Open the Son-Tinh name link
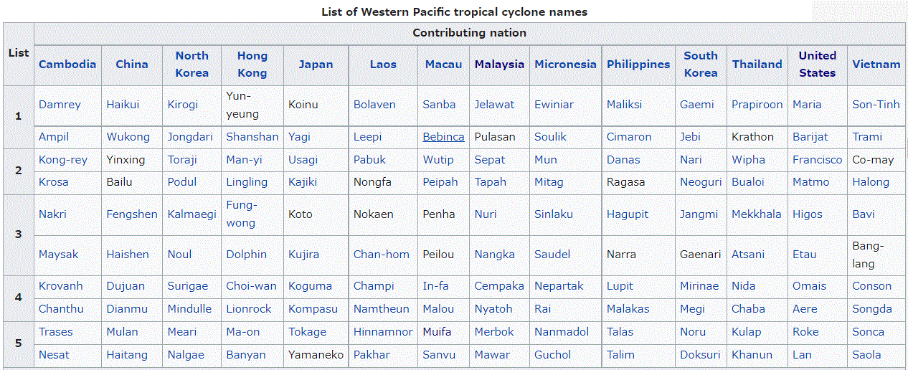 point(876,105)
